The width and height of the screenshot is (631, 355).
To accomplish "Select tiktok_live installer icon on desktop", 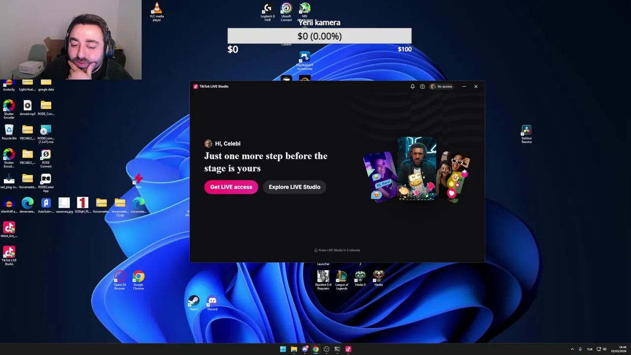I will coord(9,230).
